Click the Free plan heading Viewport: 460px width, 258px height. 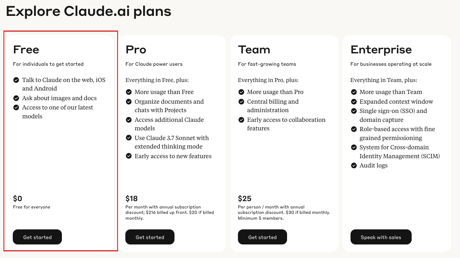pos(26,50)
